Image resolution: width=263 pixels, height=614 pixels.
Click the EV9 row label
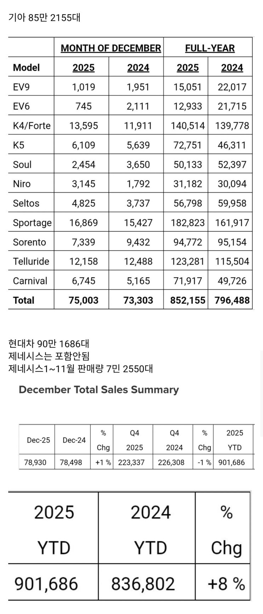(x=21, y=87)
